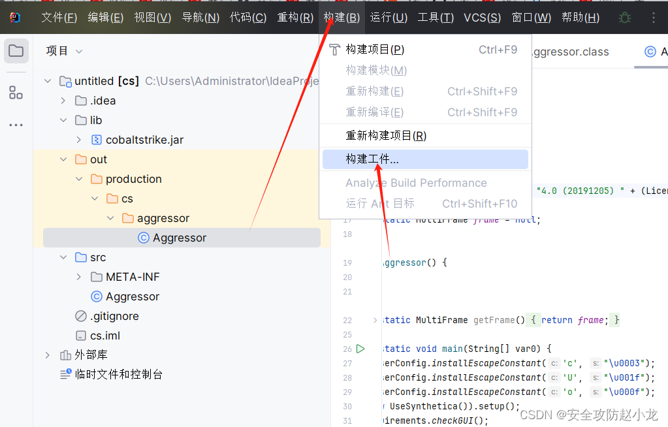Viewport: 668px width, 427px height.
Task: Click the untitled project module folder icon
Action: (x=65, y=81)
